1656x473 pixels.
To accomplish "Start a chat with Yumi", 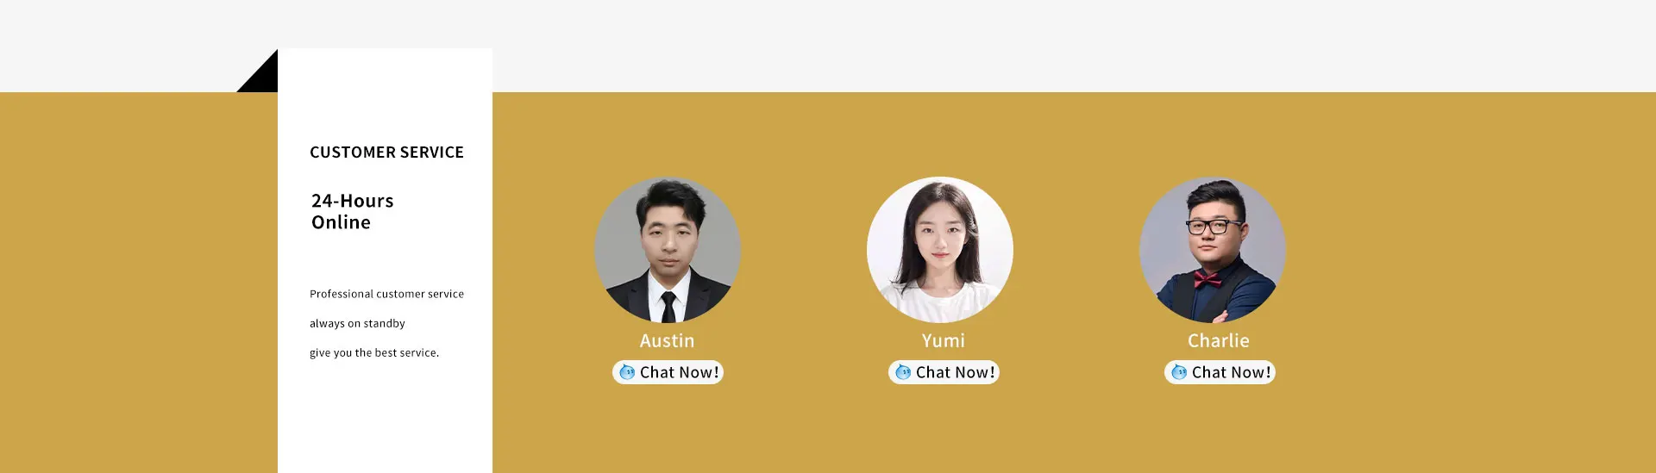I will pyautogui.click(x=944, y=372).
